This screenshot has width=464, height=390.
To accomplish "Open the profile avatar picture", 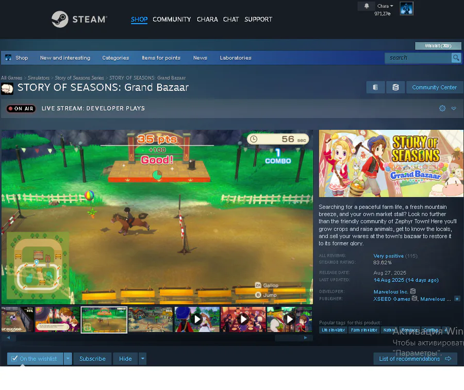I will point(406,8).
